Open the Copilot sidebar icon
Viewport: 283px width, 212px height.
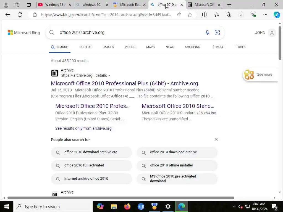277,15
